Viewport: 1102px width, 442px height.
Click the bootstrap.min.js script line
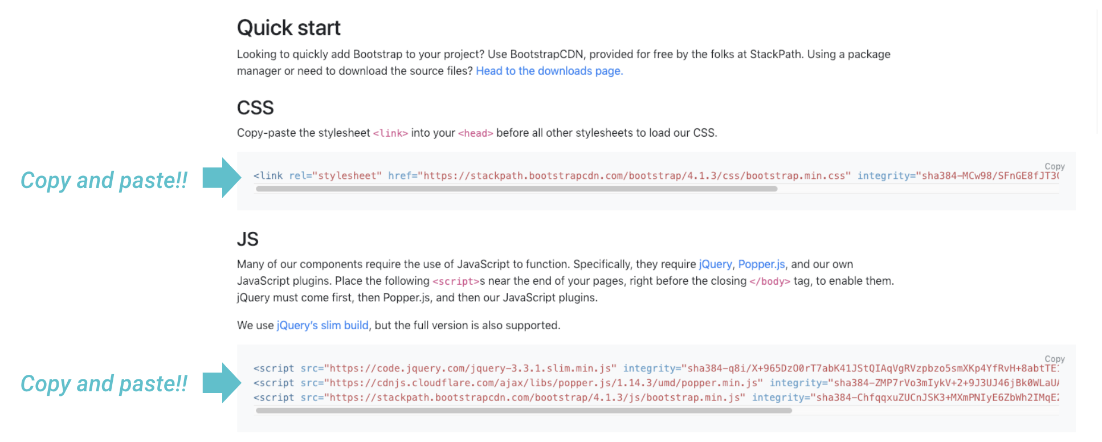656,398
